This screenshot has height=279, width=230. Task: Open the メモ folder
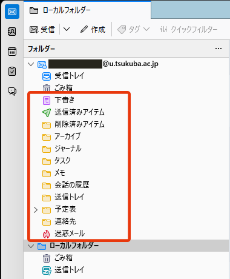tap(126, 173)
